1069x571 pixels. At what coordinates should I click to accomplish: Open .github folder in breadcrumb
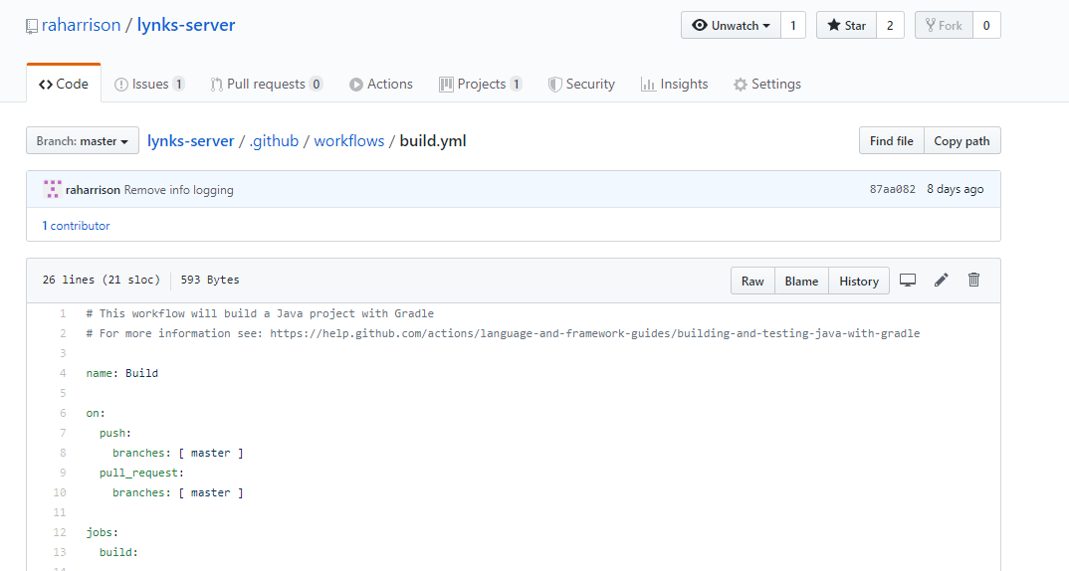[274, 141]
